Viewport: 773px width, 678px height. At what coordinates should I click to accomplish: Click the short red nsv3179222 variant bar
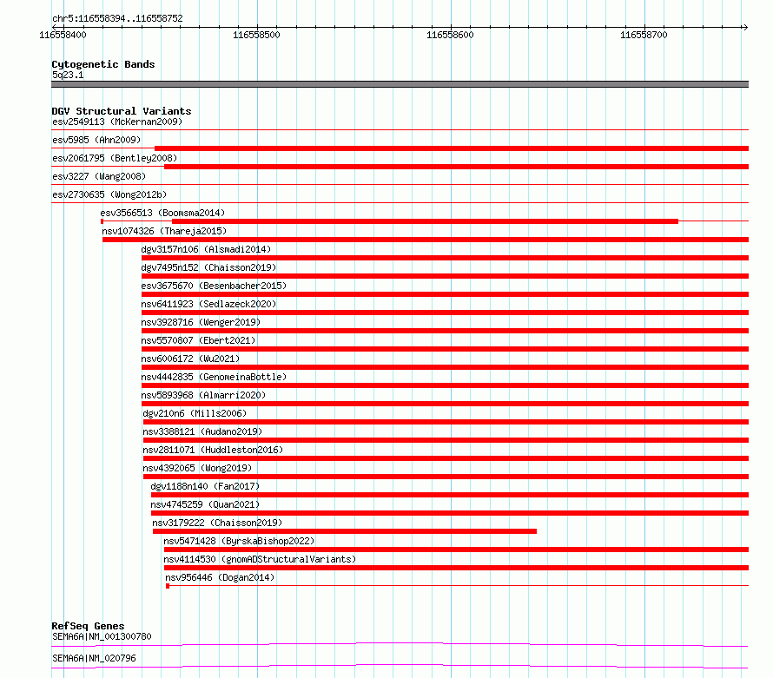coord(345,531)
